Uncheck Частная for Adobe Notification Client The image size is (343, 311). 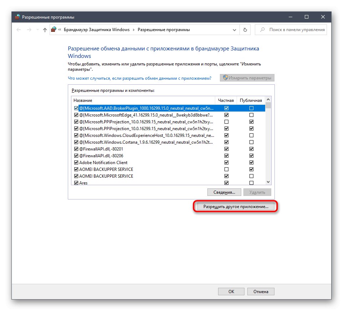coord(226,162)
